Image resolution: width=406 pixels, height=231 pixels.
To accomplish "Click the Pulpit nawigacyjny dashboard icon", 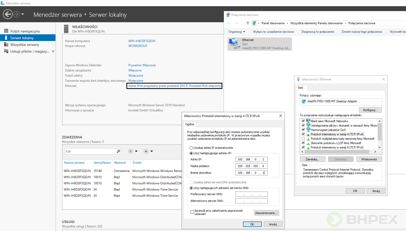I will tap(6, 31).
